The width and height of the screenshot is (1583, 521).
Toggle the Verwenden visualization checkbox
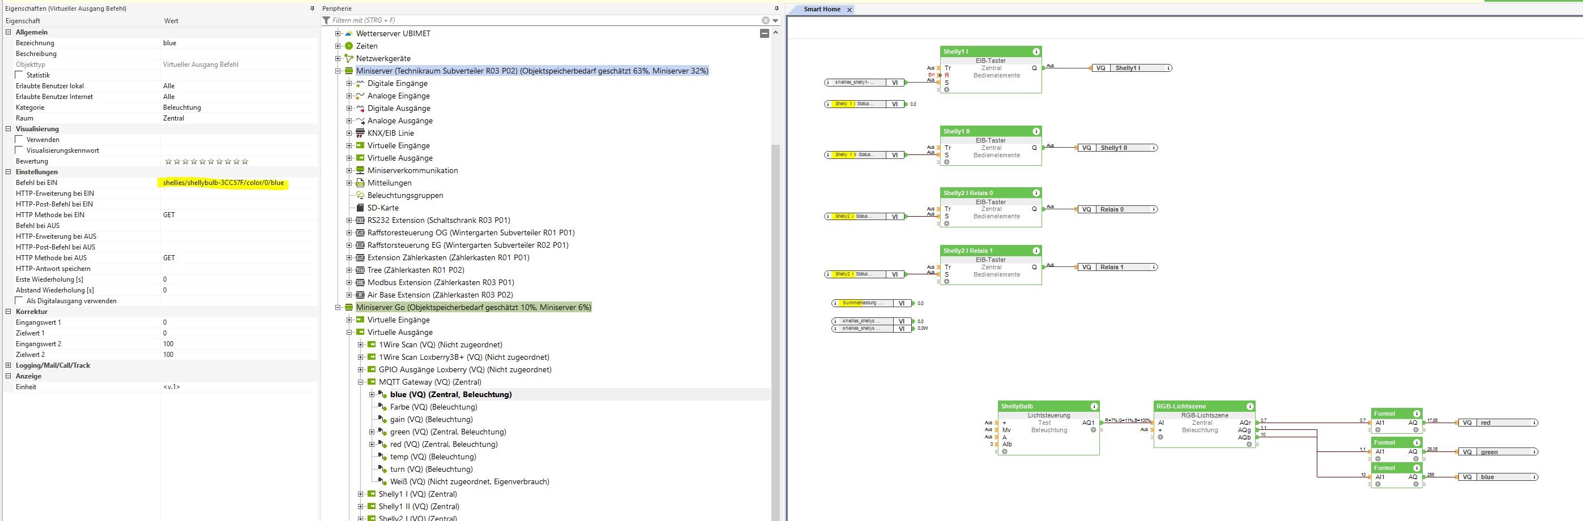20,139
